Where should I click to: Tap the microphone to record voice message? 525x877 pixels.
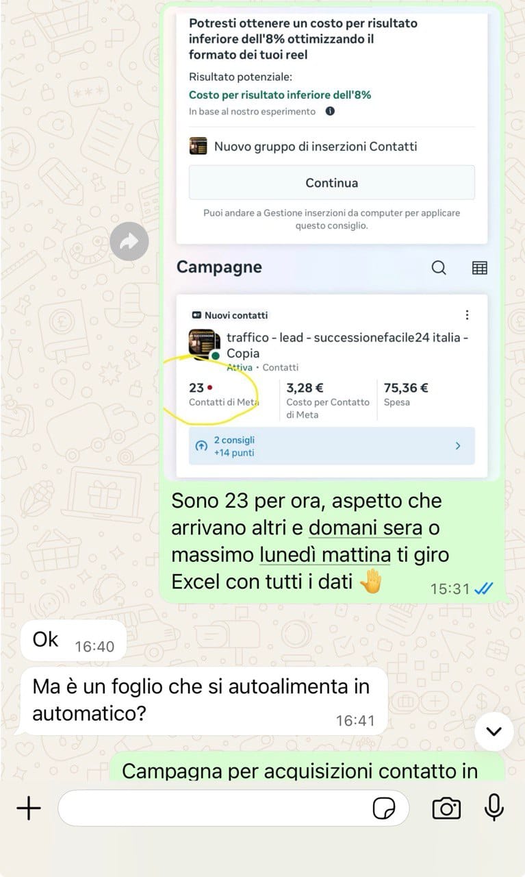tap(494, 808)
